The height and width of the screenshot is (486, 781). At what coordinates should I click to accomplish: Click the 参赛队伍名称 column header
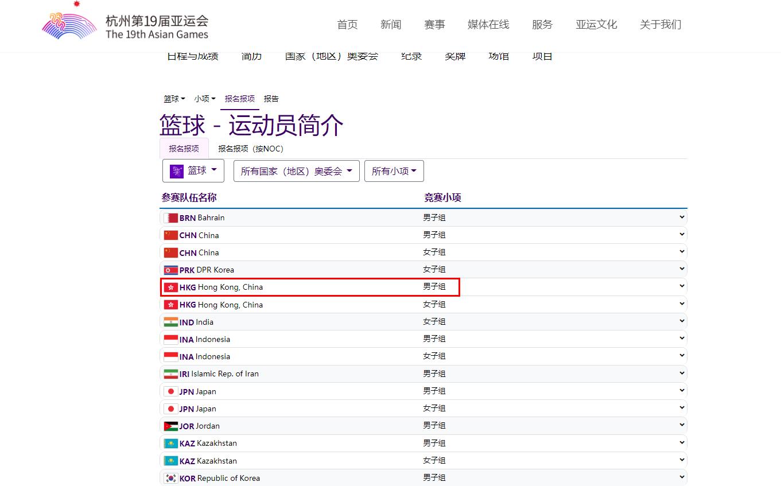coord(189,197)
